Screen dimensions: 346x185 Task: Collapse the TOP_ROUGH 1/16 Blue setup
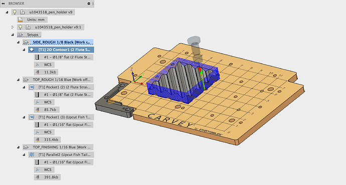click(x=18, y=79)
